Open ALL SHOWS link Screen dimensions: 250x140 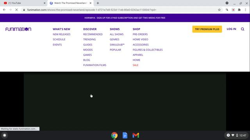tap(116, 34)
